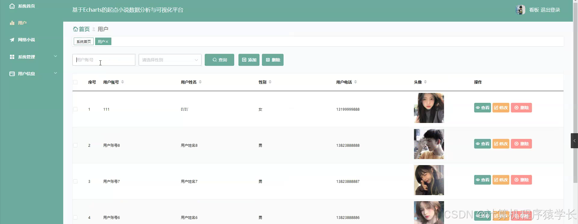Viewport: 578px width, 224px height.
Task: Click 首页 in the breadcrumb
Action: tap(84, 29)
